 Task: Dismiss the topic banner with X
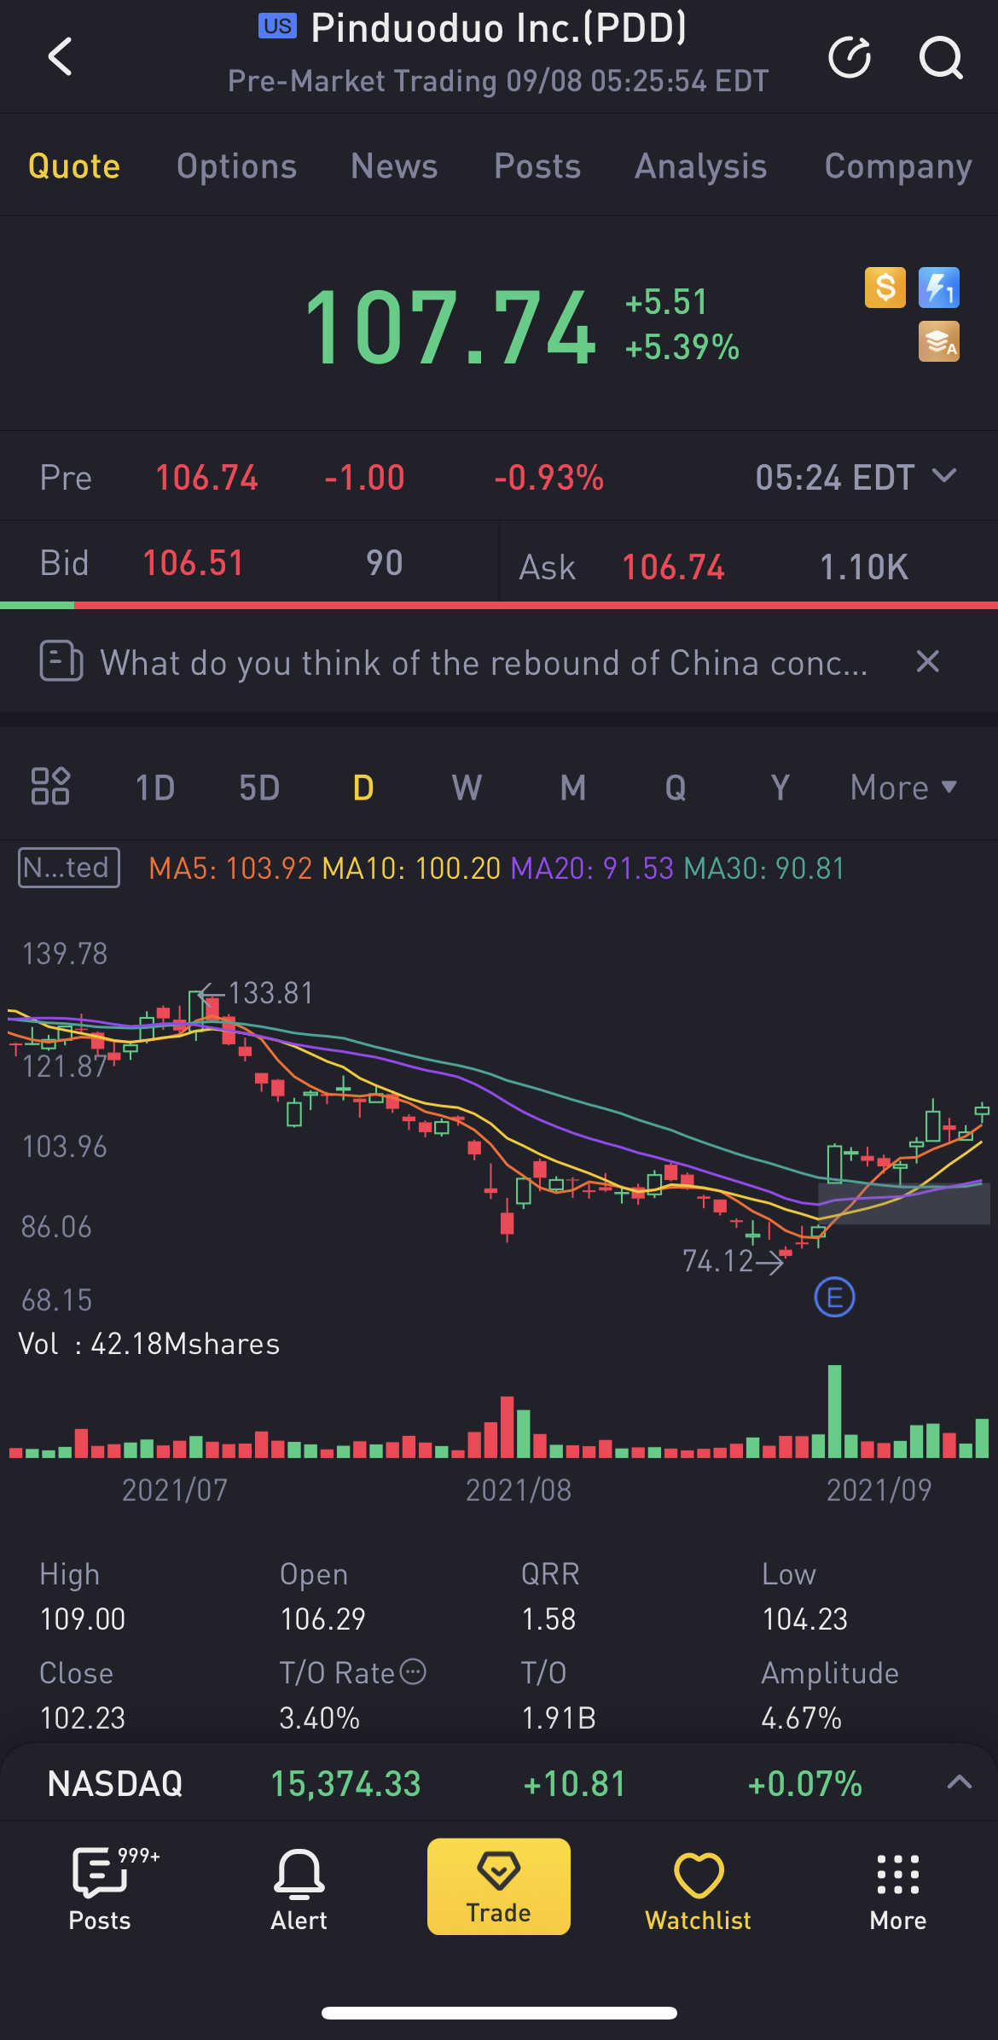point(928,661)
